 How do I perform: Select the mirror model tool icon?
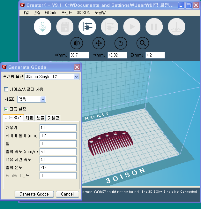coord(77,43)
